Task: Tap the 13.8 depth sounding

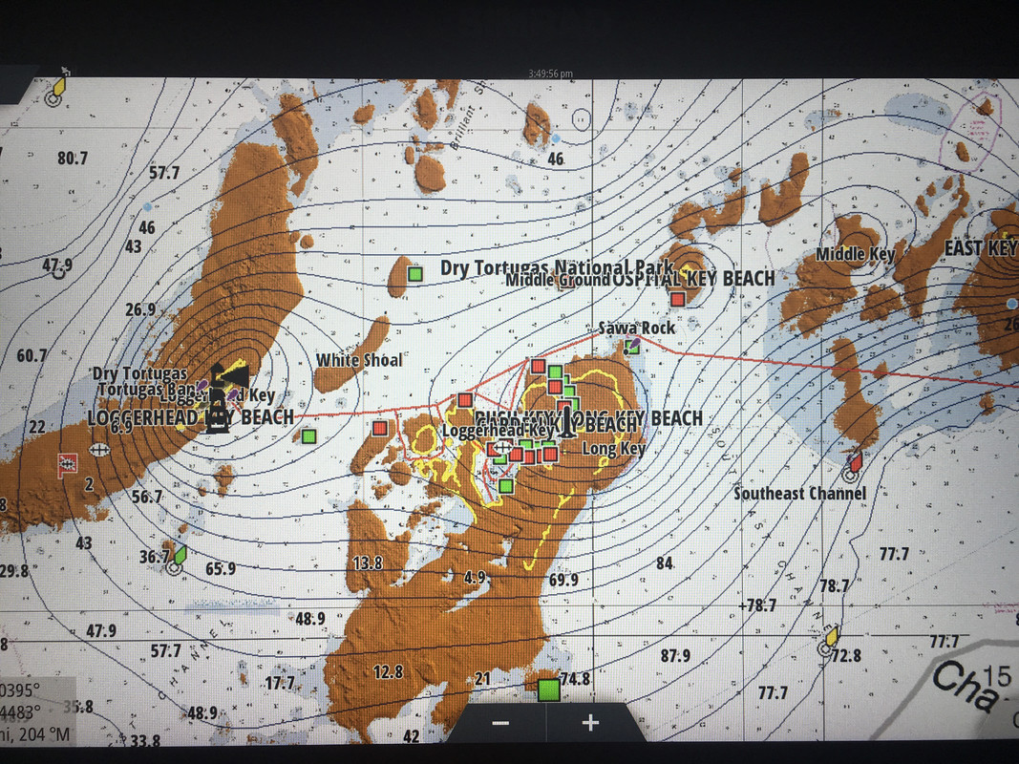Action: pos(368,562)
